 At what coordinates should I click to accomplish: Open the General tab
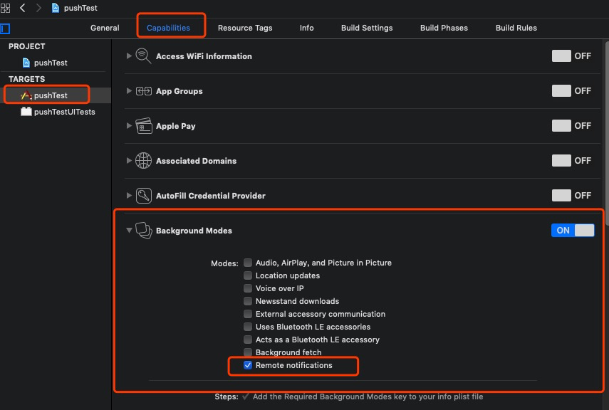coord(105,28)
